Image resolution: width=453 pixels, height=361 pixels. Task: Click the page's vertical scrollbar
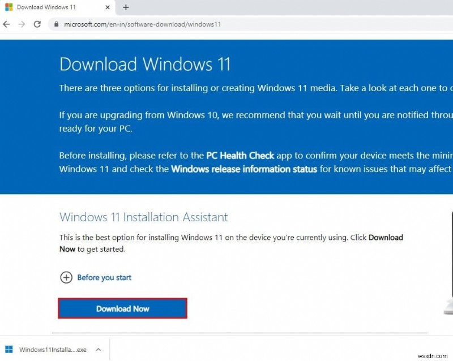coord(450,113)
